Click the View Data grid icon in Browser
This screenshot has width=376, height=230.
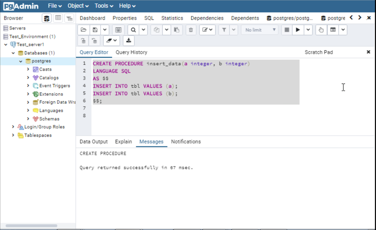click(x=58, y=18)
